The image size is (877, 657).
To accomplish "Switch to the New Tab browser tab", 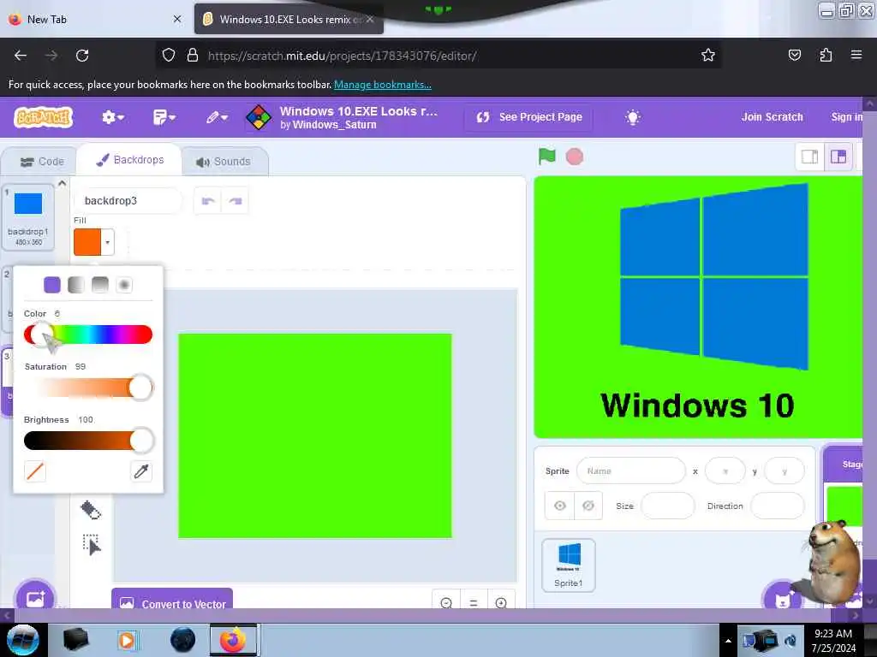I will (x=95, y=19).
